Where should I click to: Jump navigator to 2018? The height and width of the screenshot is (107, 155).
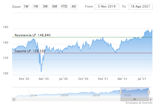[x=96, y=95]
